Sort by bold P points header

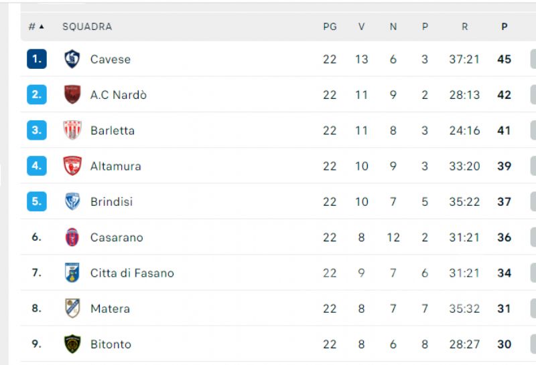coord(505,27)
